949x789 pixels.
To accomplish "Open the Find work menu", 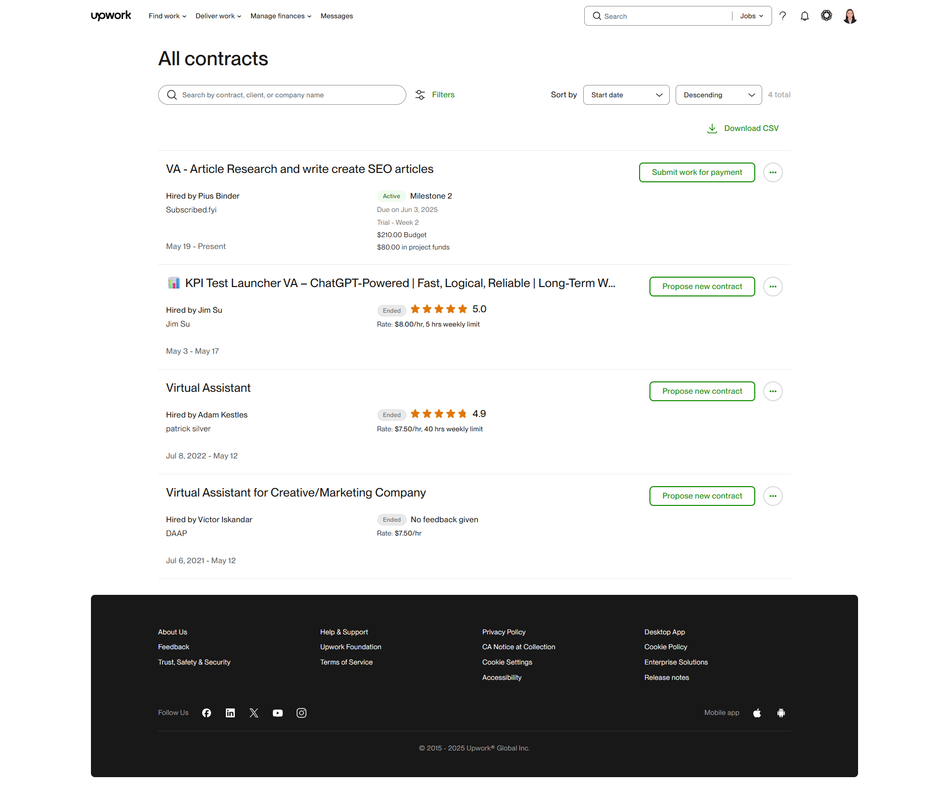I will coord(168,16).
